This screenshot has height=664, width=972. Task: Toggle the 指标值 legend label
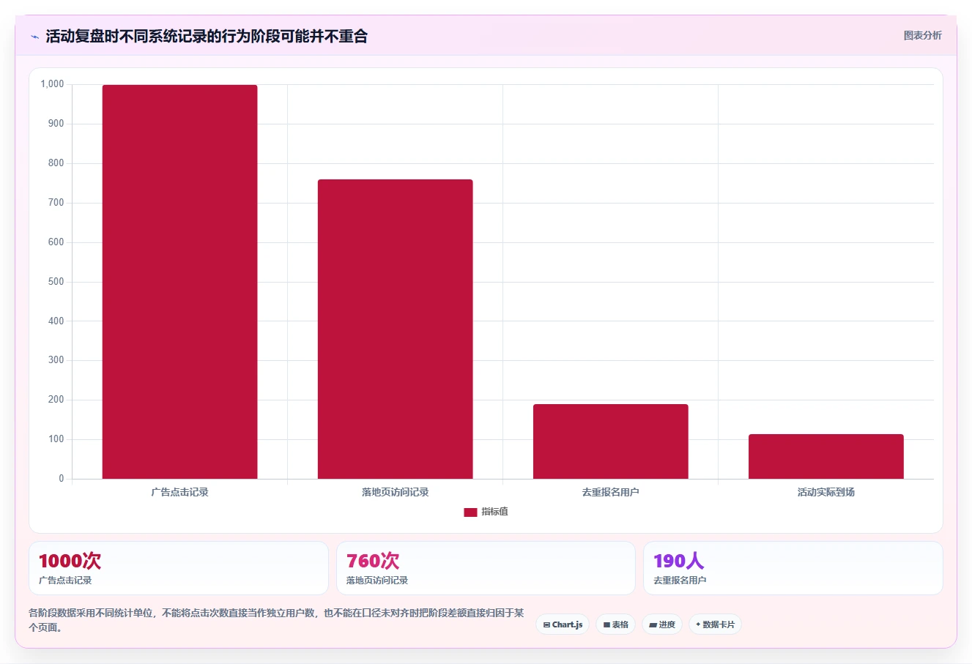click(x=494, y=512)
